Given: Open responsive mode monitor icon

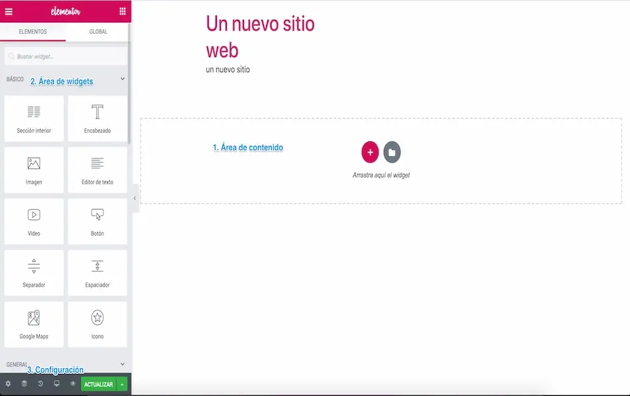Looking at the screenshot, I should click(x=56, y=384).
